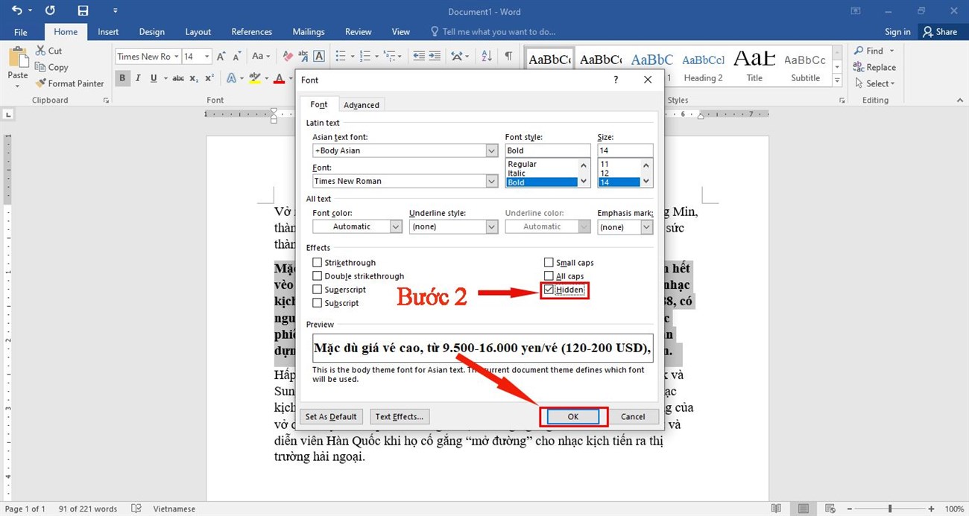
Task: Open the Emphasis mark dropdown
Action: (x=646, y=226)
